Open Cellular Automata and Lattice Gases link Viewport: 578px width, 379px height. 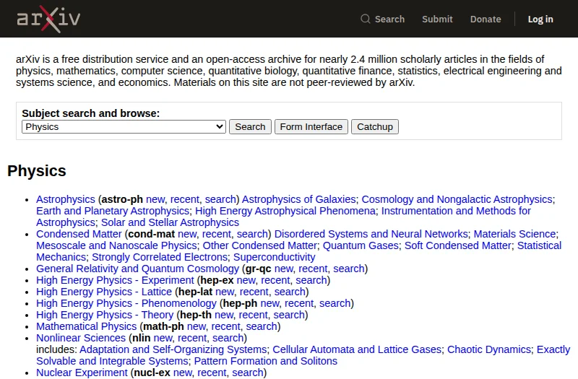[357, 349]
